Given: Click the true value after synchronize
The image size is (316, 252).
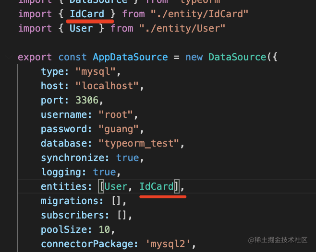Looking at the screenshot, I should 127,158.
